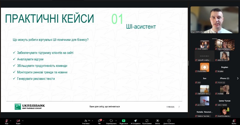Start camera with the Видео icon

point(18,121)
